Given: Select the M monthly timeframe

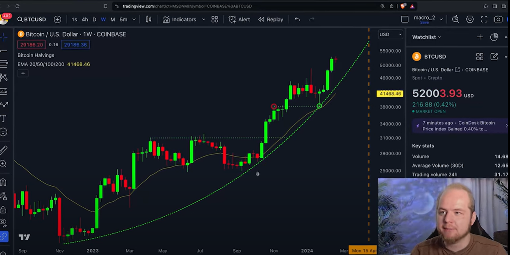Looking at the screenshot, I should click(113, 19).
